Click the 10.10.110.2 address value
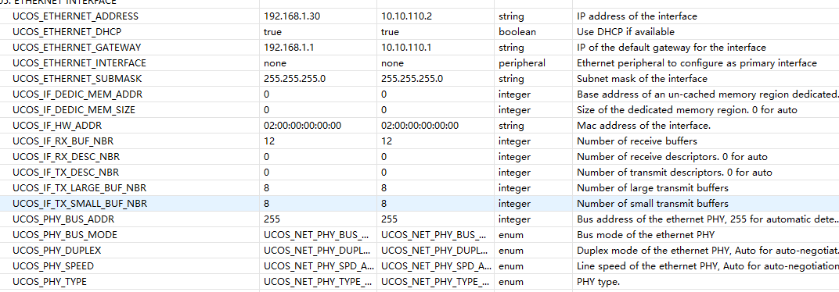Screen dimensions: 839x292 point(406,16)
